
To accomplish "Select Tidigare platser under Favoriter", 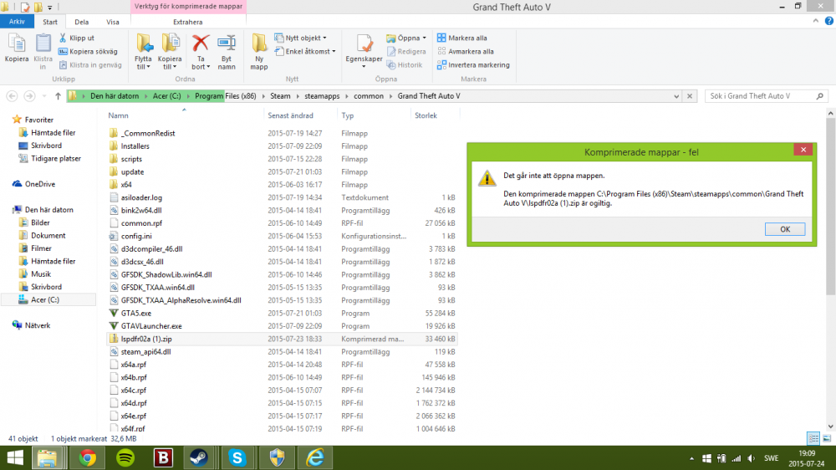I will pyautogui.click(x=55, y=158).
